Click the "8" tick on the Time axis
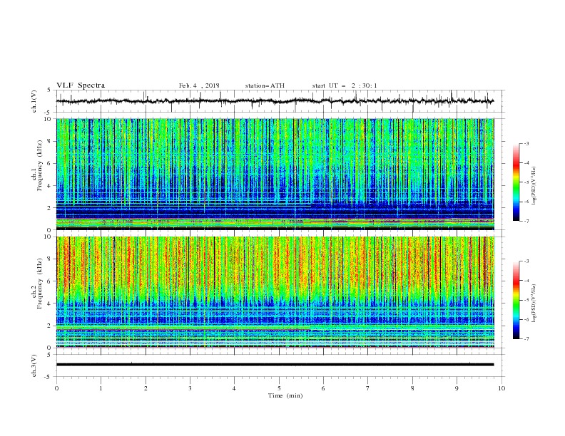Screen dimensions: 565x436 [412, 388]
